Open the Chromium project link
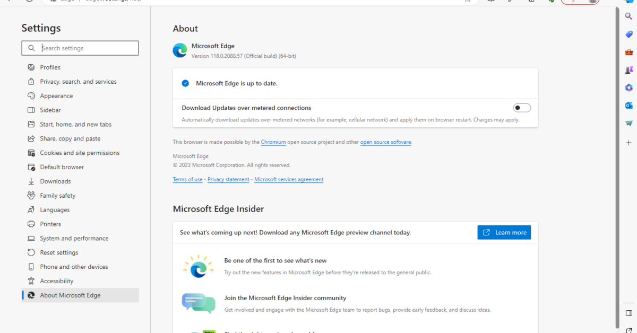637x333 pixels. [273, 142]
